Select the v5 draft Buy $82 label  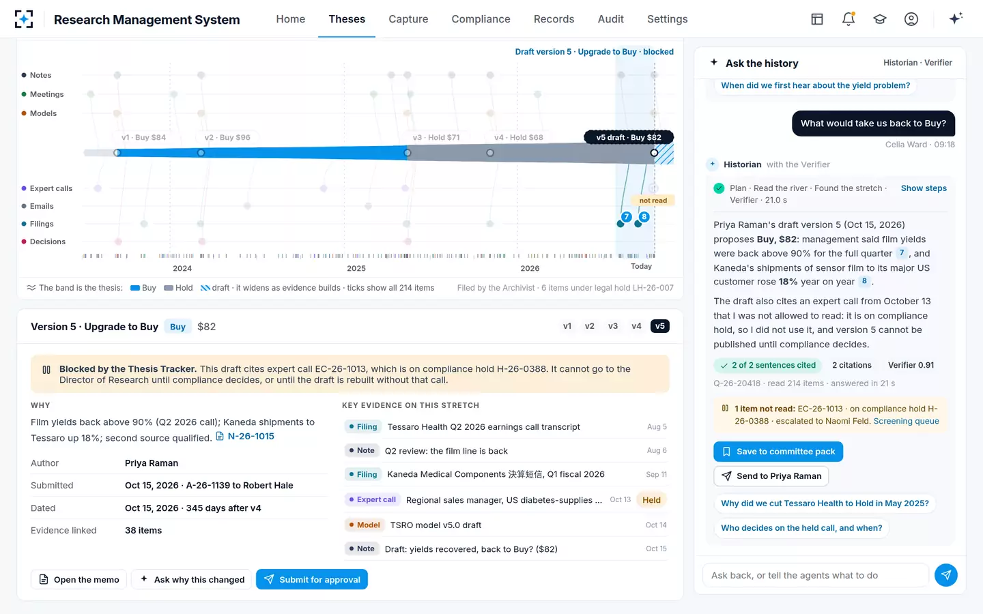629,137
